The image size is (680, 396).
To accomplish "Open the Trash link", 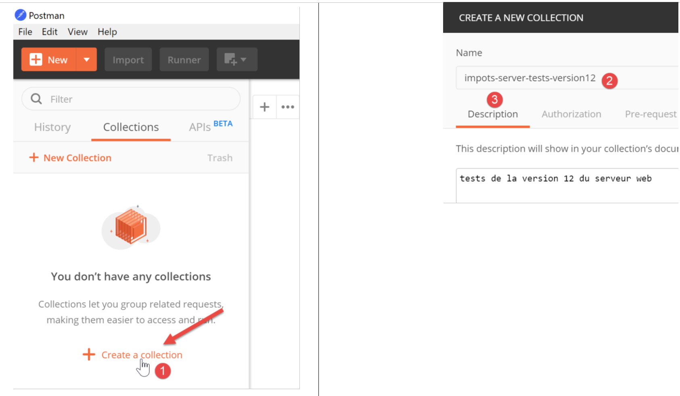I will coord(220,158).
